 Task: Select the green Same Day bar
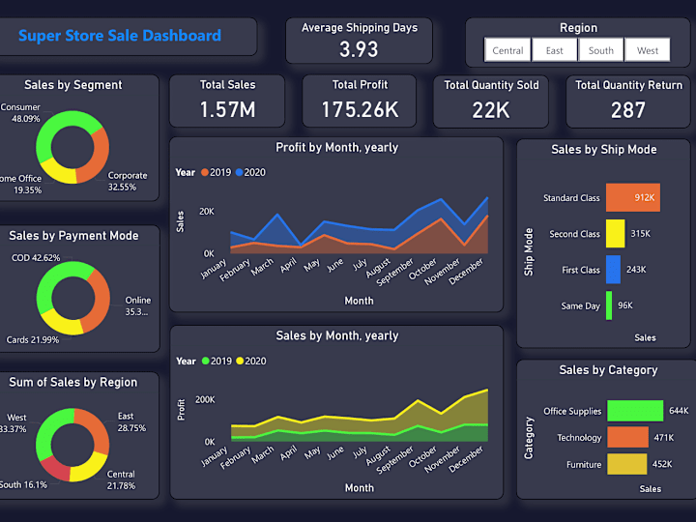[609, 305]
